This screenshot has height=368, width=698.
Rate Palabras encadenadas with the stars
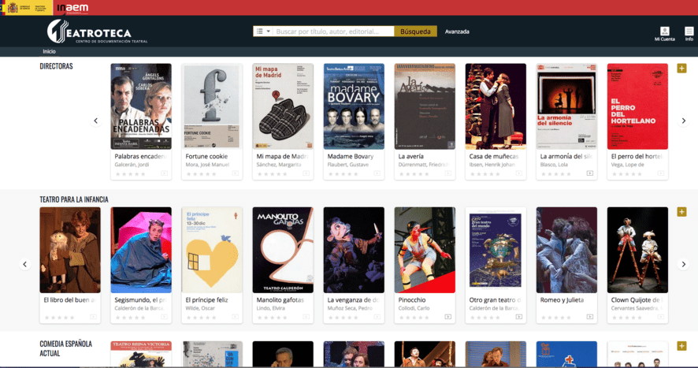(x=131, y=173)
